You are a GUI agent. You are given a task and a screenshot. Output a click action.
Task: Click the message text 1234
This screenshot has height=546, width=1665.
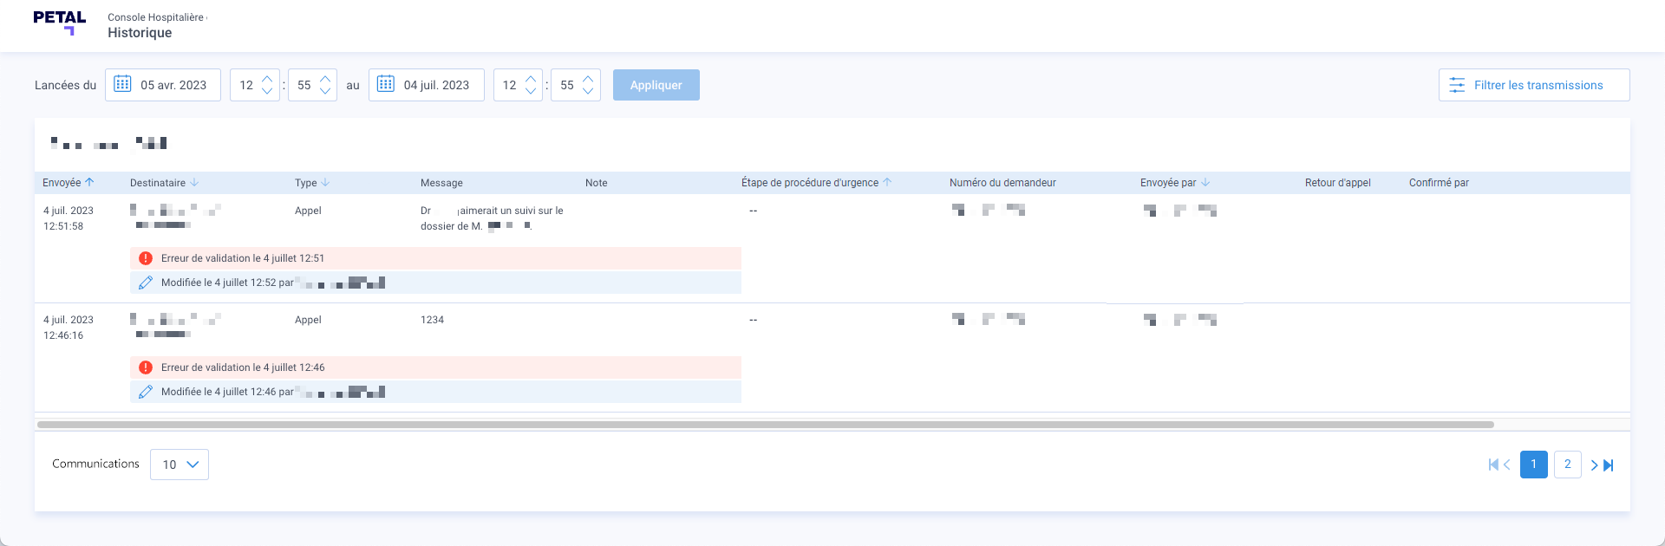pyautogui.click(x=432, y=320)
